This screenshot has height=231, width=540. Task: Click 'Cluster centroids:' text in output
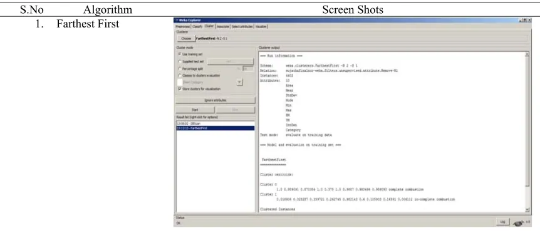coord(276,174)
